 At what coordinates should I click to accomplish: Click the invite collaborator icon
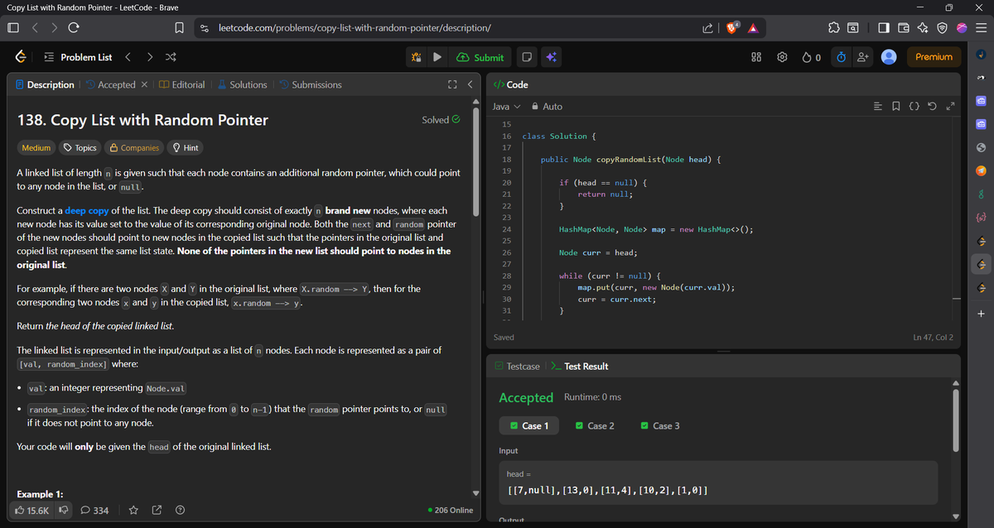coord(863,57)
